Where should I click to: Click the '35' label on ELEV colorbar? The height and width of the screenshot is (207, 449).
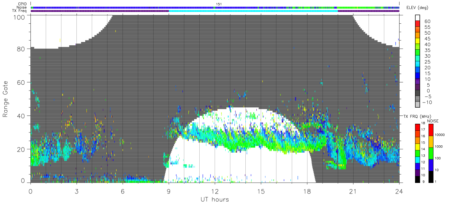click(428, 50)
